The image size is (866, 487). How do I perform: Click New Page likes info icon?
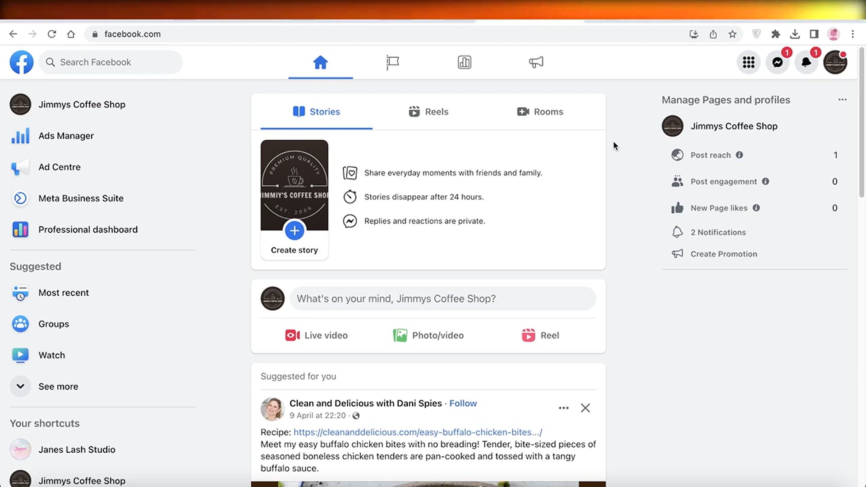pos(756,208)
